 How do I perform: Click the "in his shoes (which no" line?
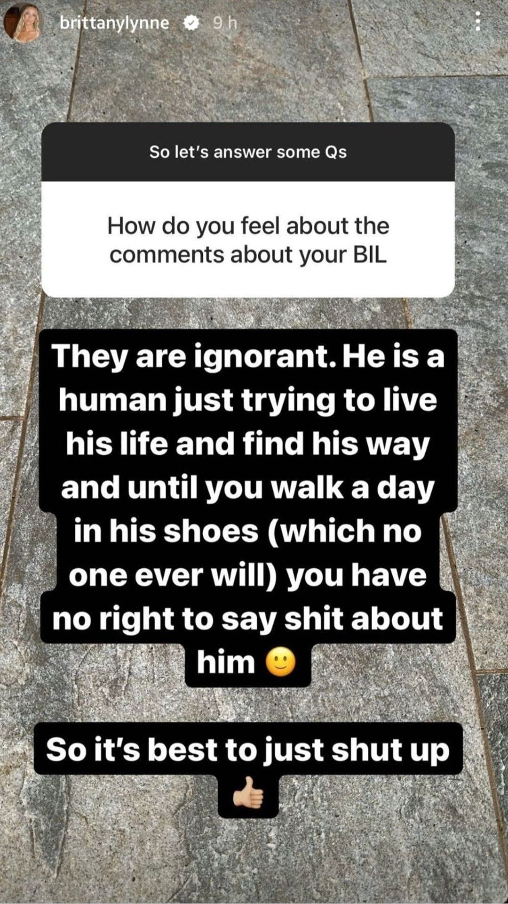click(248, 531)
